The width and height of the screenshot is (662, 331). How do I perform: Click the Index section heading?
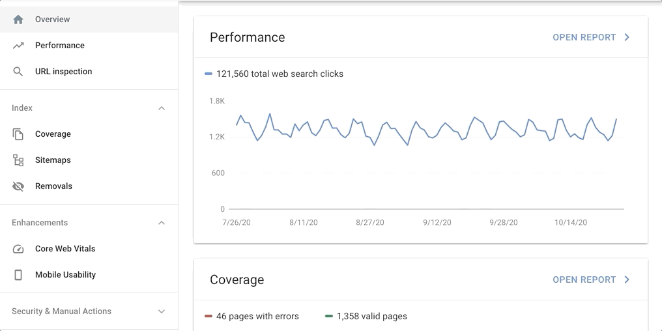pos(22,108)
